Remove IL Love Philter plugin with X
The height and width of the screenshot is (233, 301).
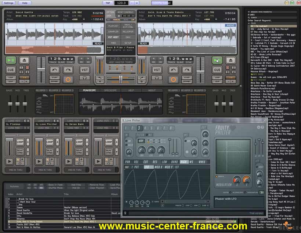coord(58,121)
